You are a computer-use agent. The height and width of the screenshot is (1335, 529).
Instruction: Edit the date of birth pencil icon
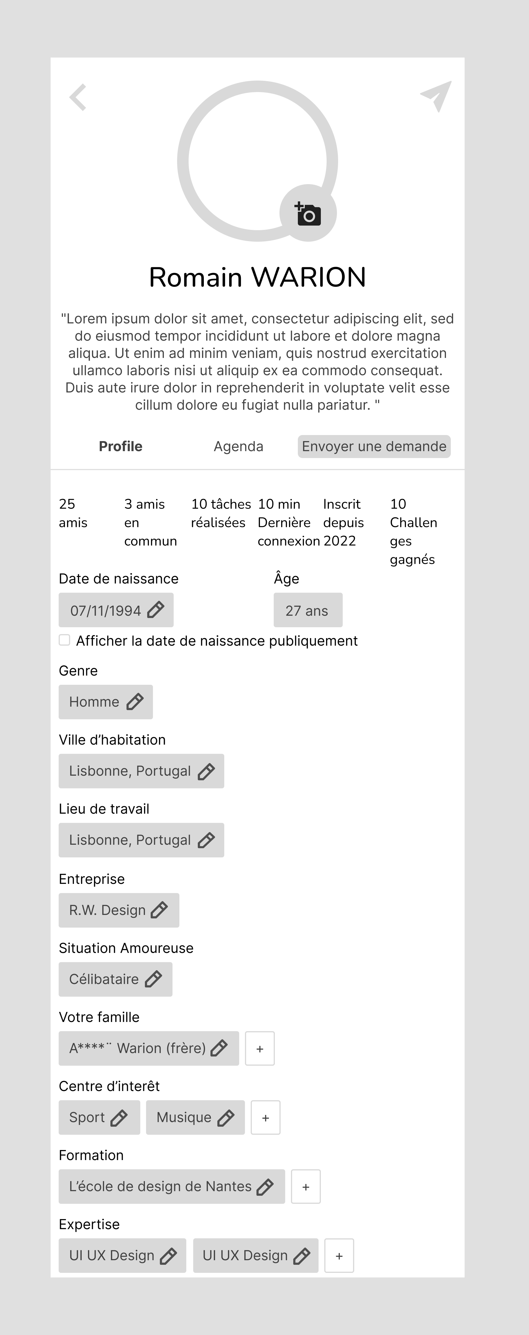click(x=156, y=610)
